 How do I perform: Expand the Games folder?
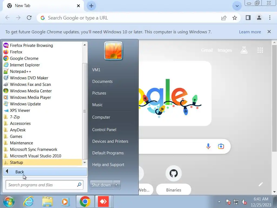pos(42,136)
